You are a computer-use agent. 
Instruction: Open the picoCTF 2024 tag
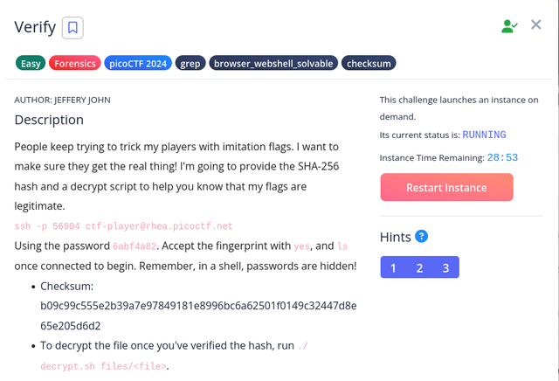(138, 63)
